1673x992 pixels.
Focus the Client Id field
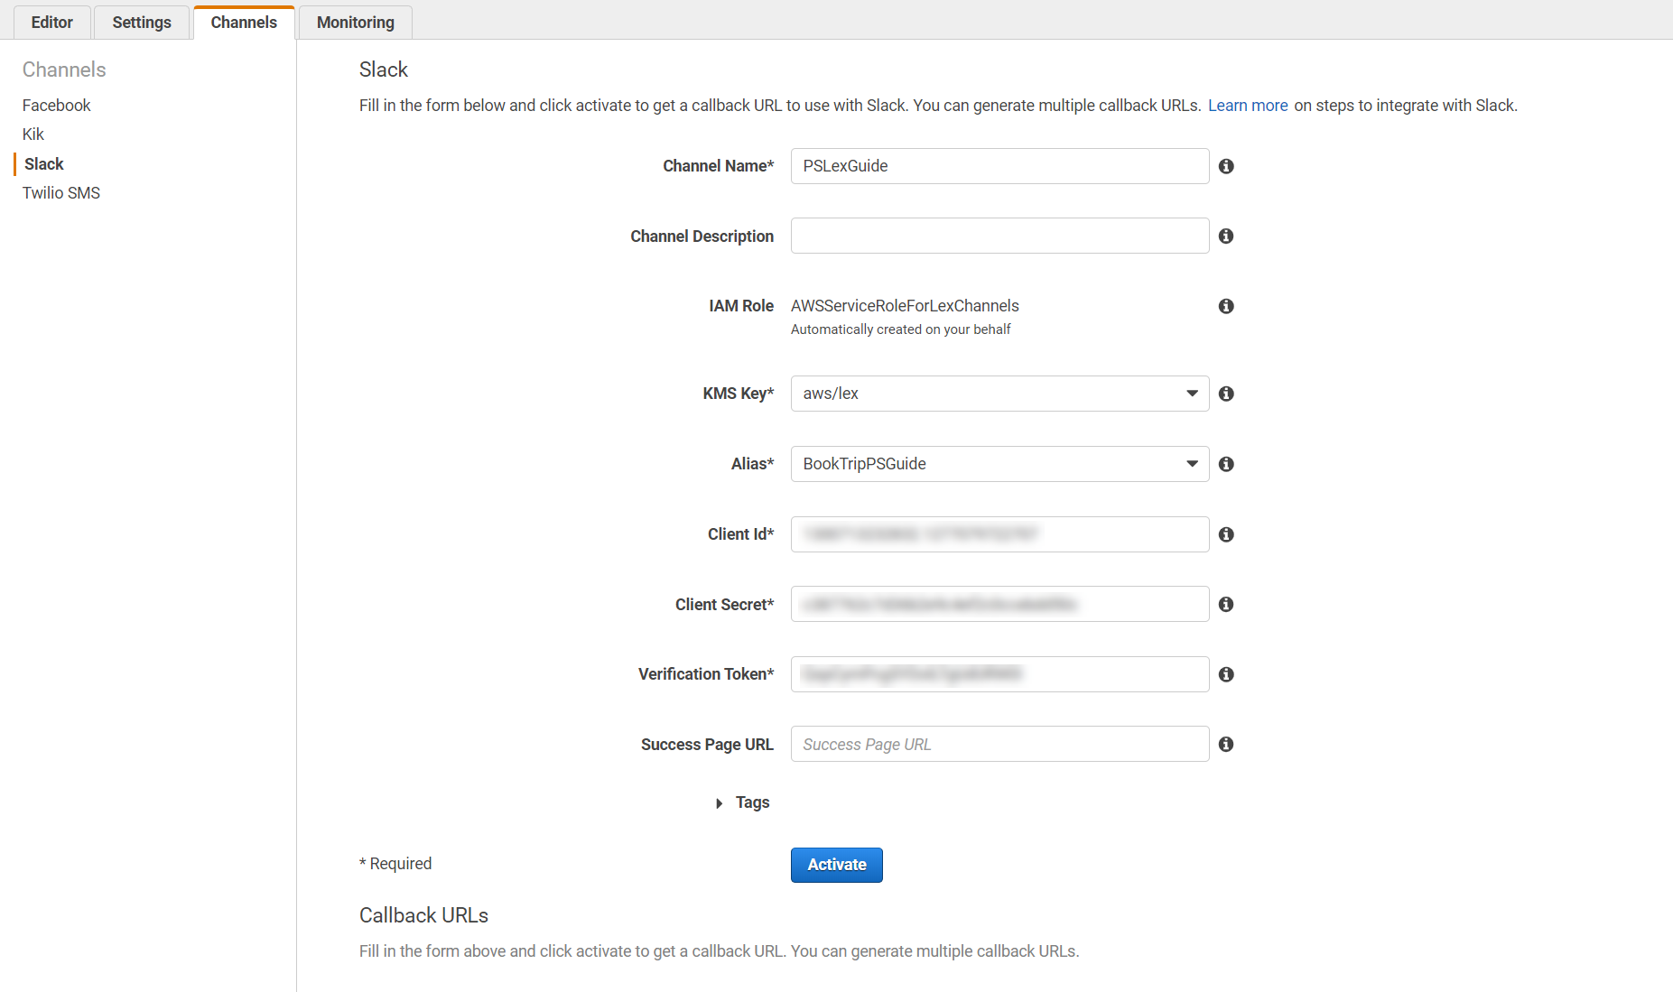tap(999, 534)
